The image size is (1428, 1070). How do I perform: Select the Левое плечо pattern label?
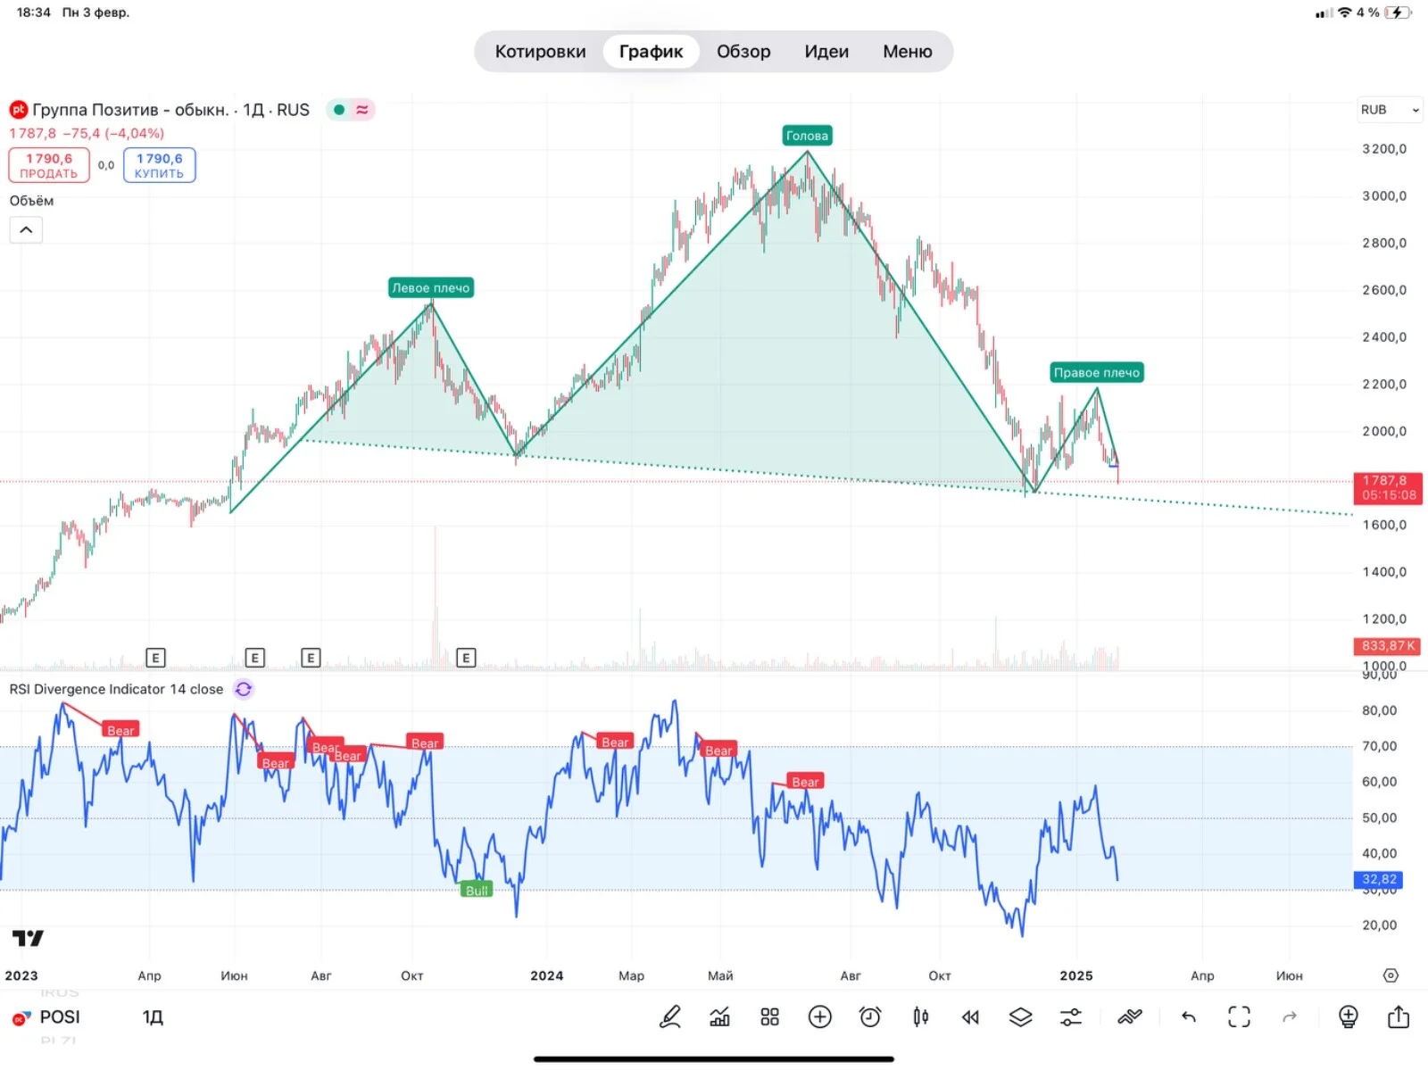coord(430,287)
